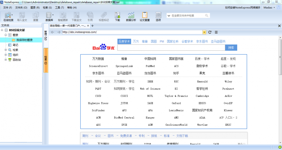Open the 专利 category link

[x=142, y=136]
